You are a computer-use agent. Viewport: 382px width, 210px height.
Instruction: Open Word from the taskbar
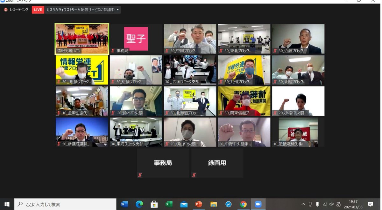coord(124,204)
